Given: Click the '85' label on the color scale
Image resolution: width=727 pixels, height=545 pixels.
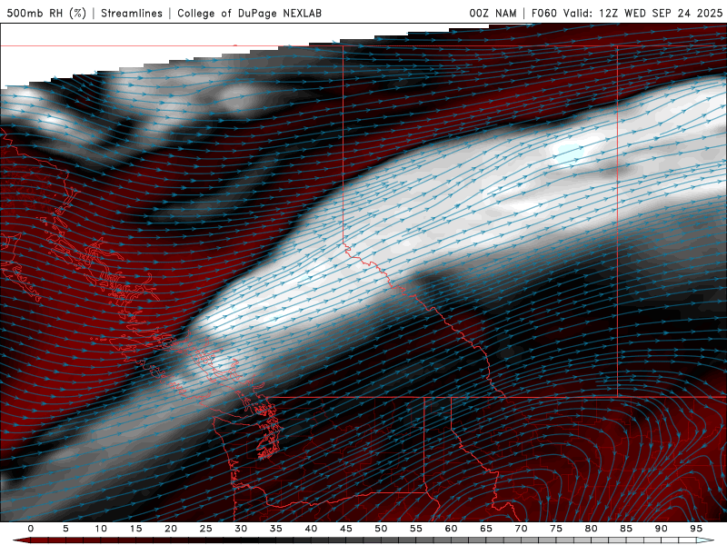Looking at the screenshot, I should coord(626,529).
